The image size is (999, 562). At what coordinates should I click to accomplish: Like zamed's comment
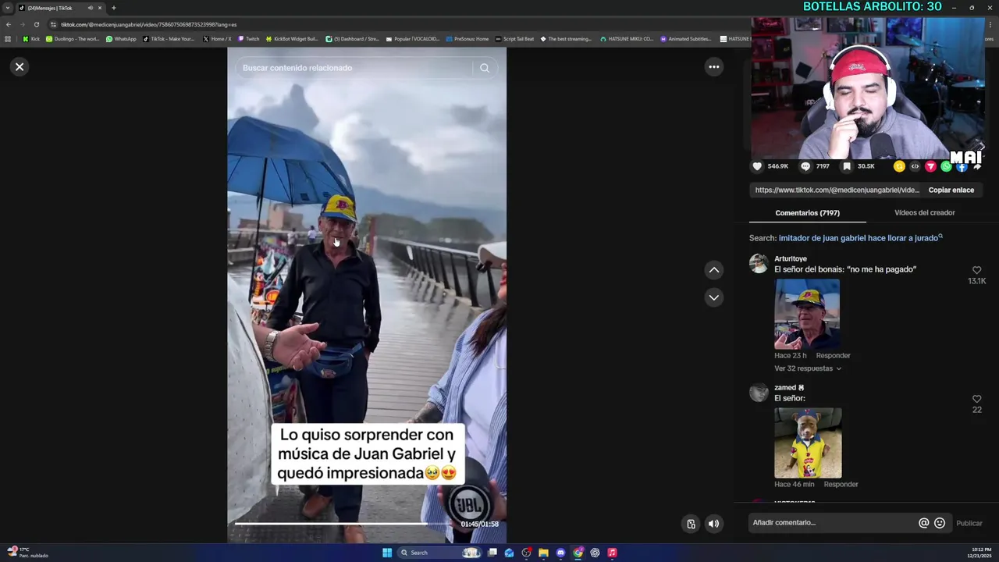[976, 399]
